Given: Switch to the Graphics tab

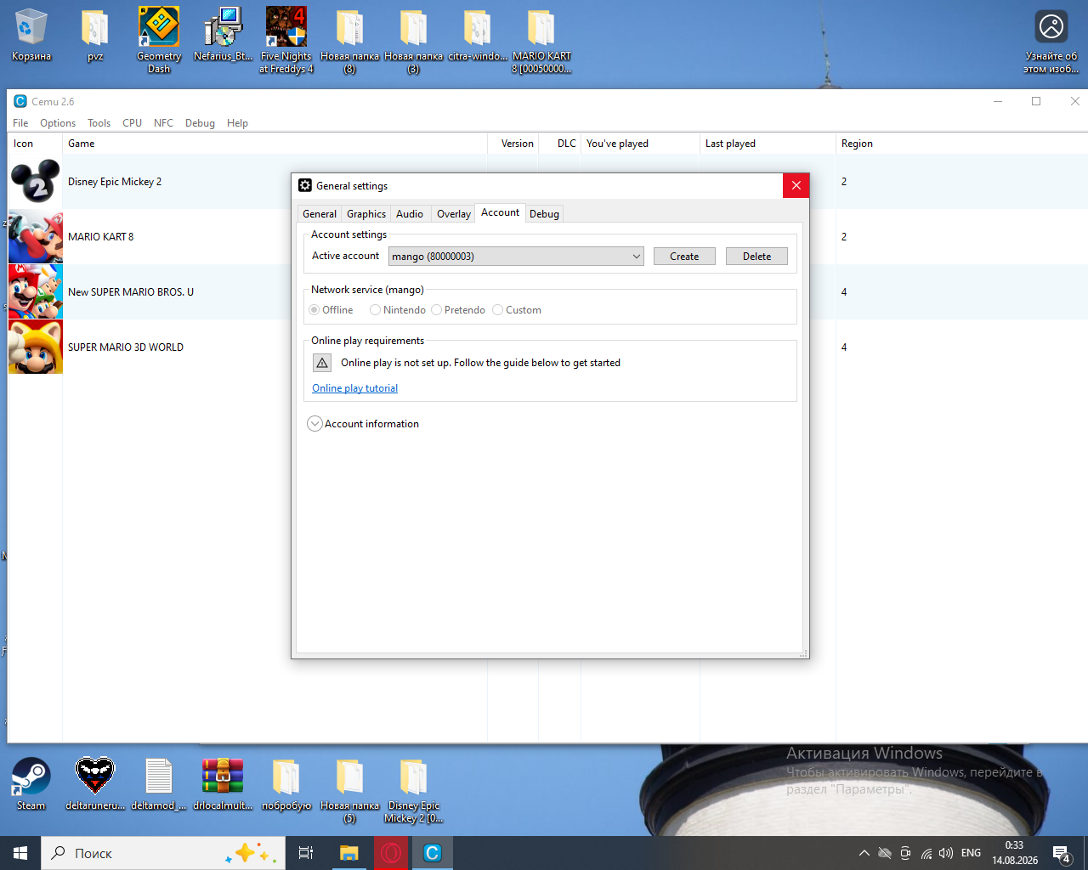Looking at the screenshot, I should point(366,214).
